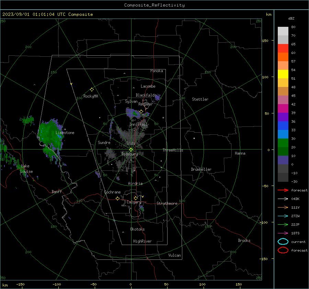Click the Sylvan label

(x=131, y=101)
